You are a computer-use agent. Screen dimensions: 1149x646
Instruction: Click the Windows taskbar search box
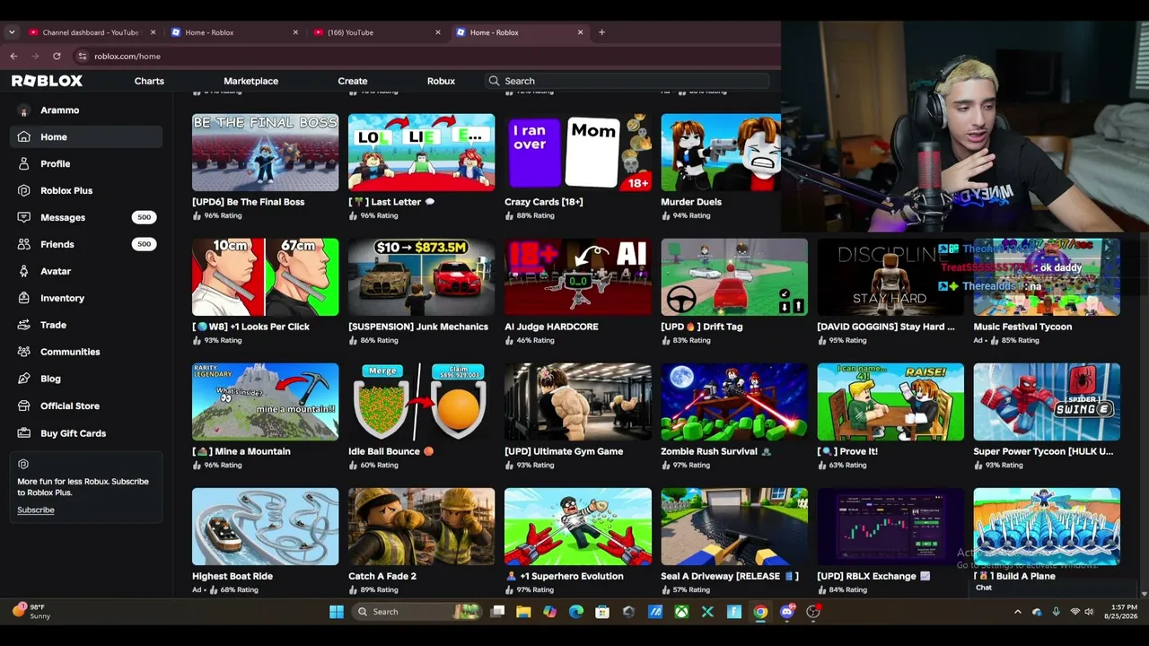coord(417,612)
